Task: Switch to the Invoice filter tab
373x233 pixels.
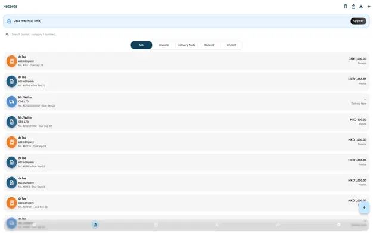Action: (x=164, y=45)
